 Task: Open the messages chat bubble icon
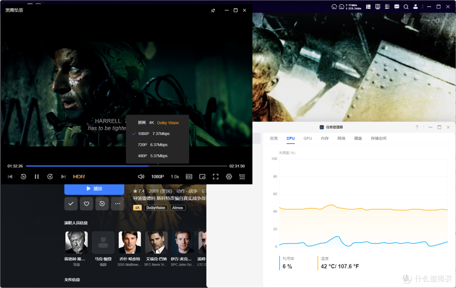point(396,7)
